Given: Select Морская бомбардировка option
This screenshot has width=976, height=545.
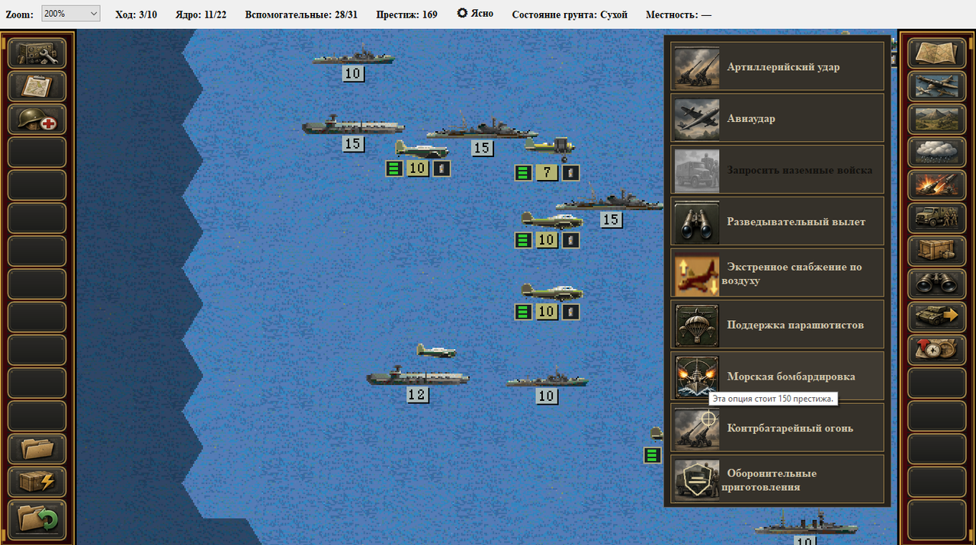Looking at the screenshot, I should 777,376.
